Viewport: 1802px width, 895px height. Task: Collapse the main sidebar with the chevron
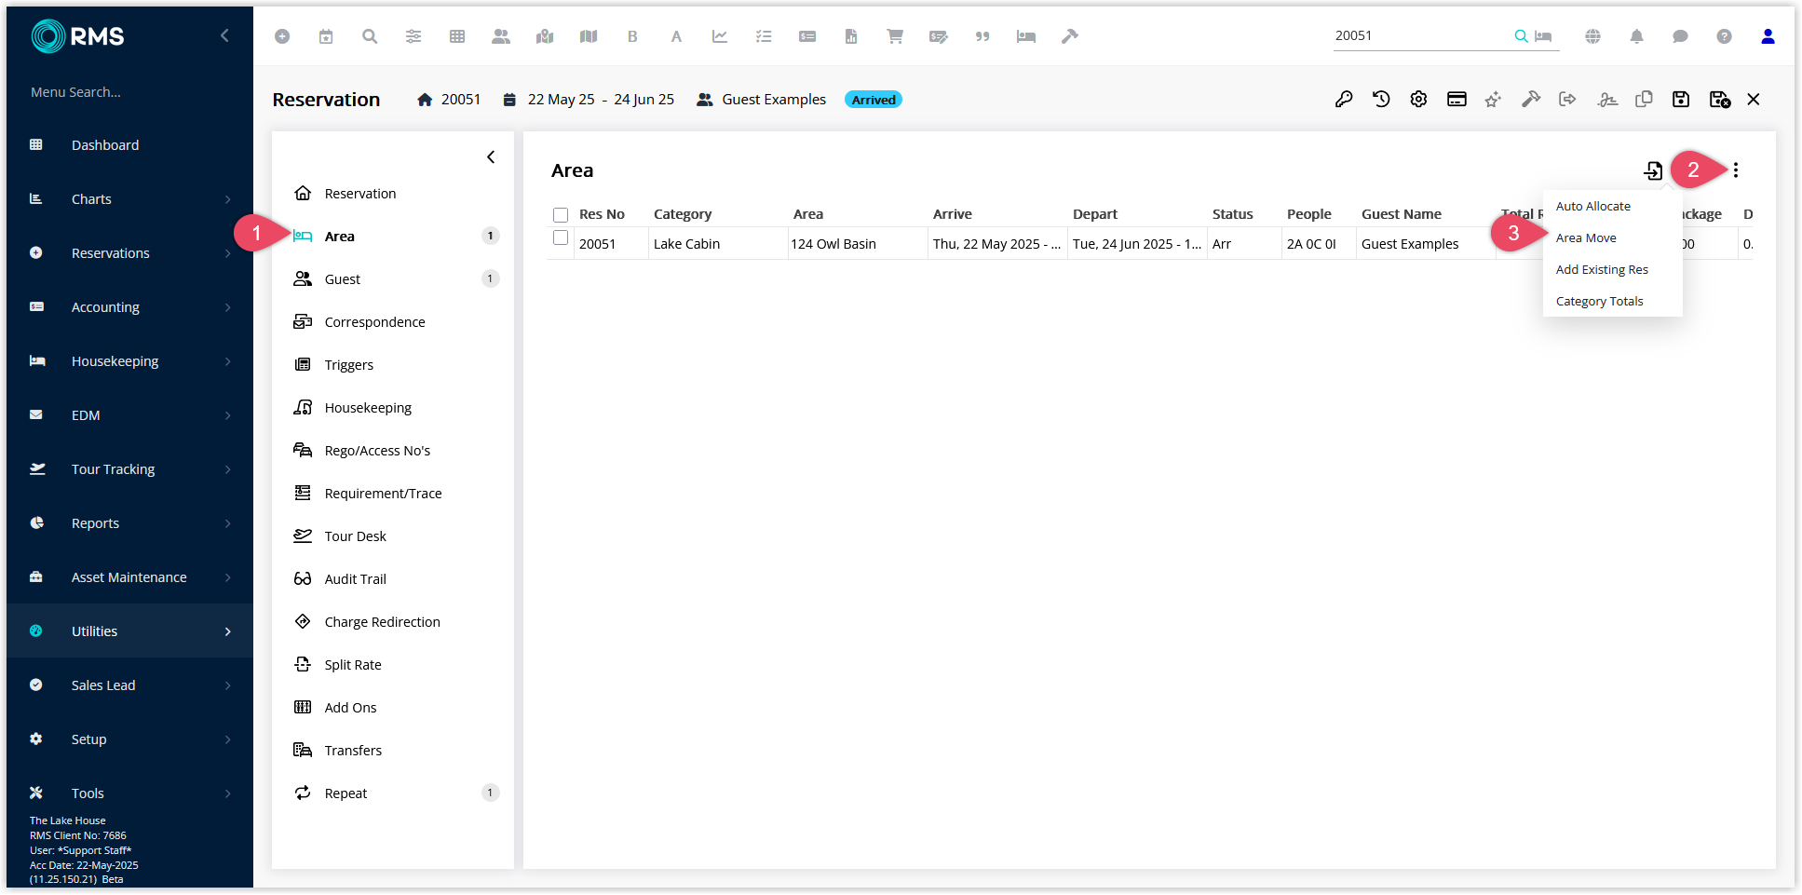[224, 35]
